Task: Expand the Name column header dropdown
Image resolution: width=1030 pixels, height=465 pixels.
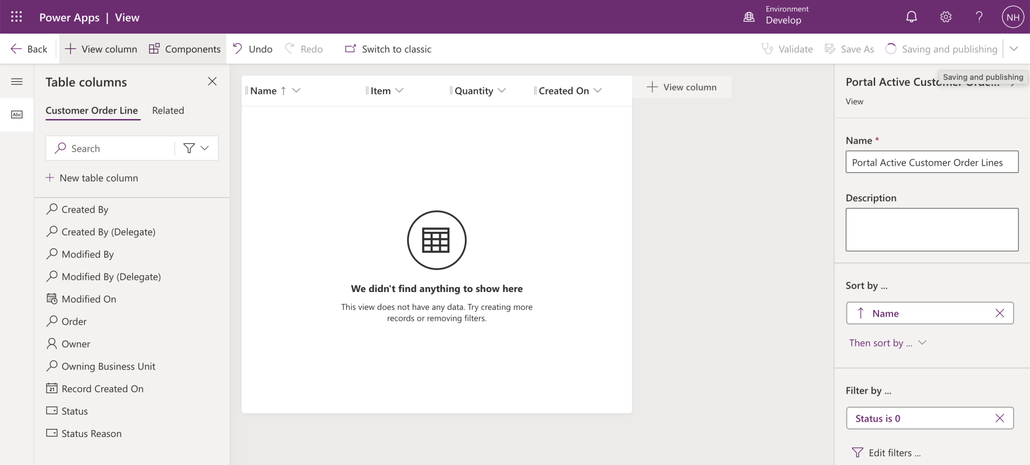Action: (297, 91)
